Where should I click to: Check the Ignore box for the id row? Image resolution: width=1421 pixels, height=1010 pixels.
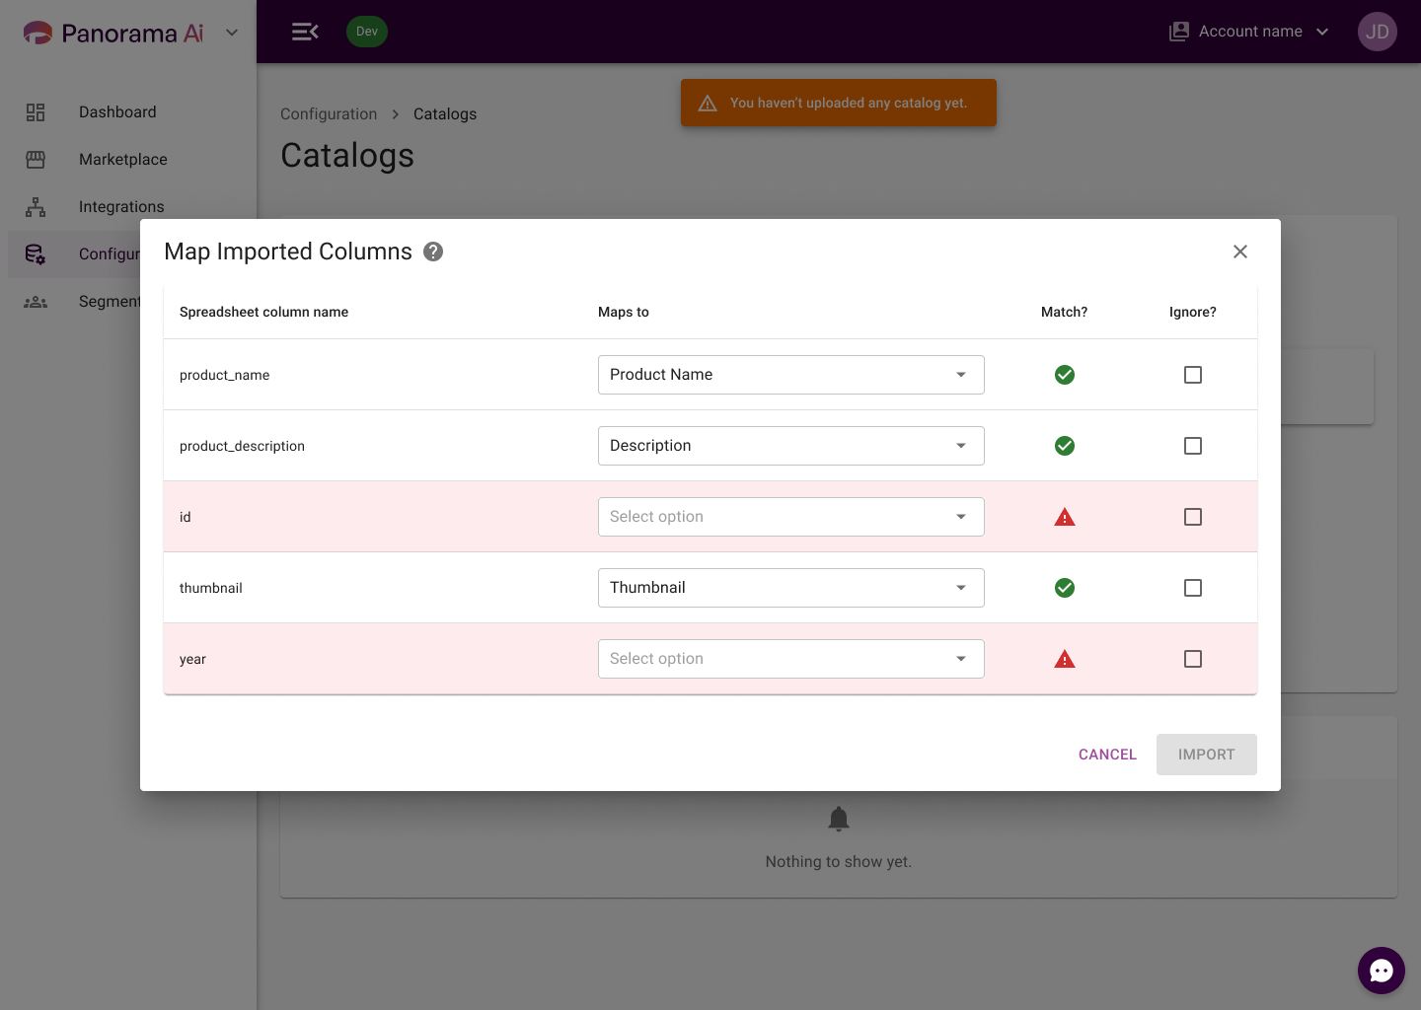(x=1193, y=517)
